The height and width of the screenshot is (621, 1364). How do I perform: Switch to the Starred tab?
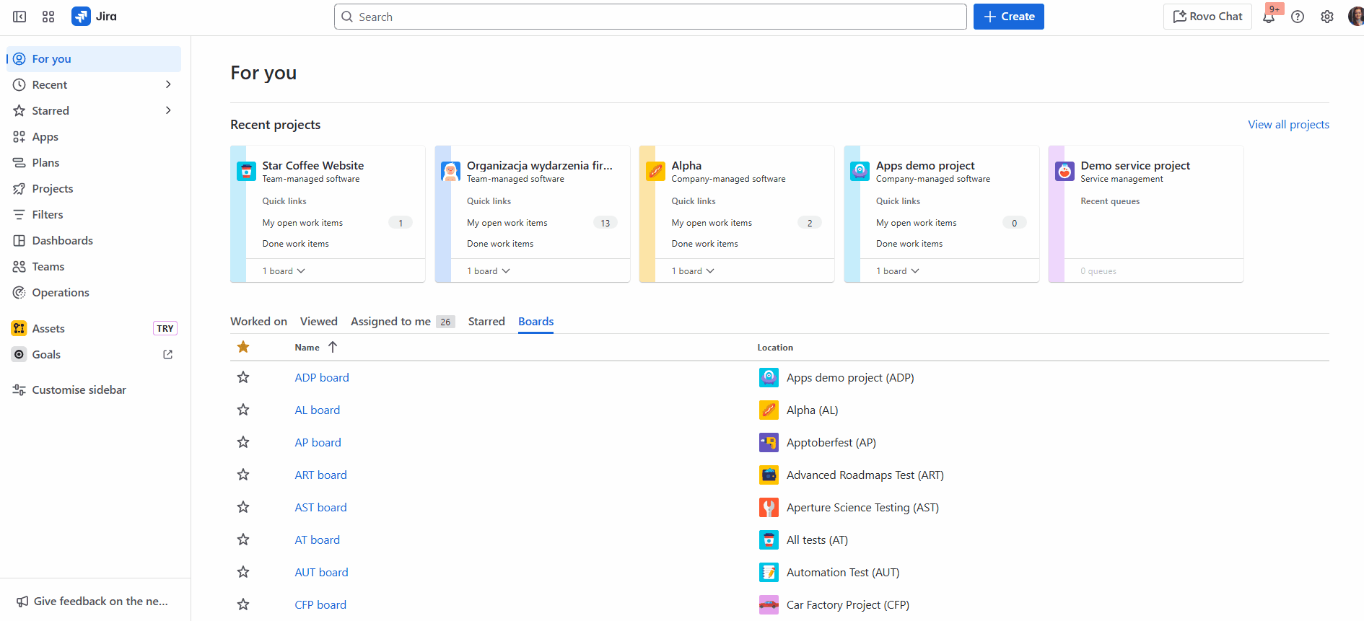(486, 322)
